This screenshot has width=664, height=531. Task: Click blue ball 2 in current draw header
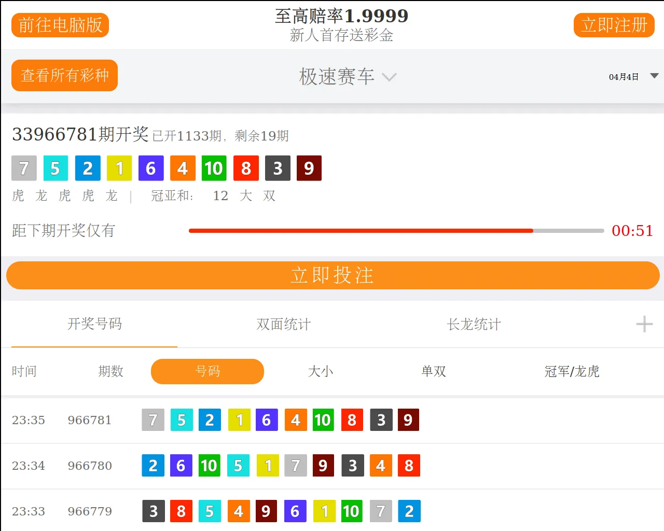click(x=88, y=168)
